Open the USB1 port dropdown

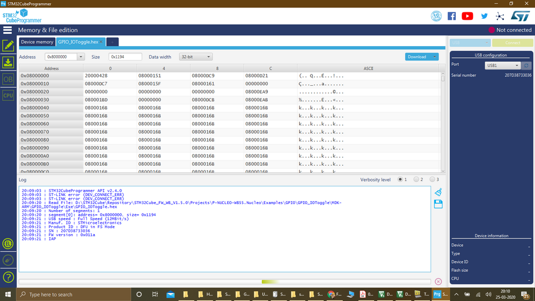(x=503, y=65)
